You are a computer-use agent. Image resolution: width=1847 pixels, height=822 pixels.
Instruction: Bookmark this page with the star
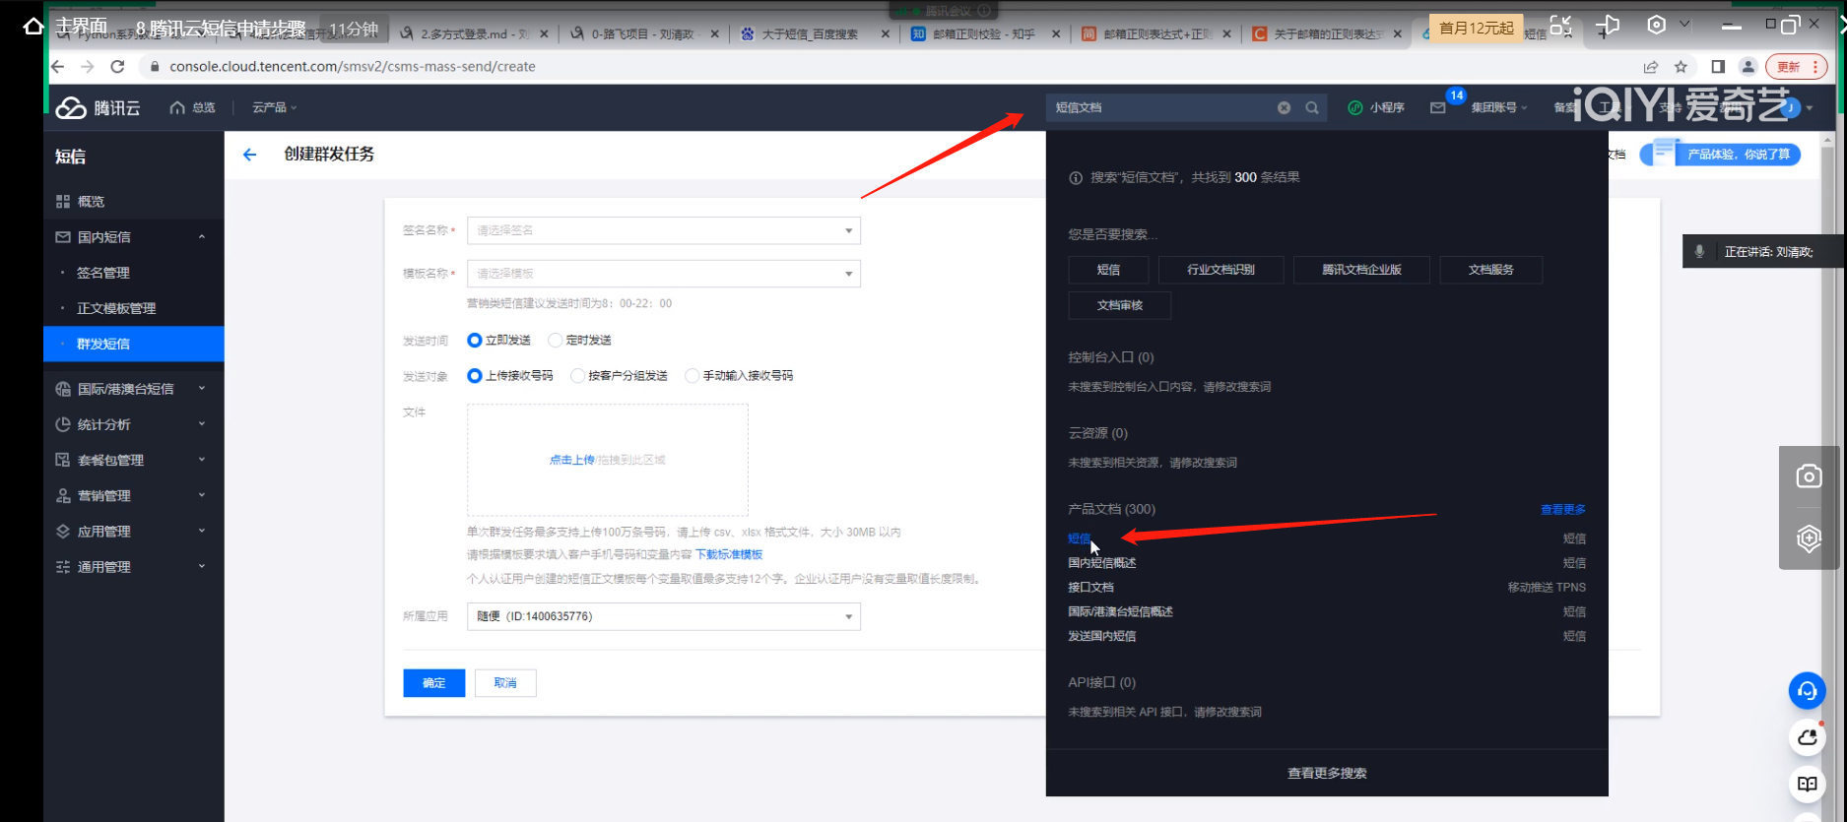point(1681,66)
